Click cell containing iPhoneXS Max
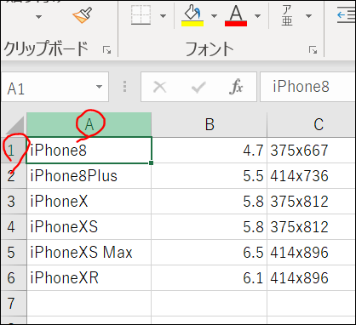Screen dimensions: 356x325 (89, 253)
